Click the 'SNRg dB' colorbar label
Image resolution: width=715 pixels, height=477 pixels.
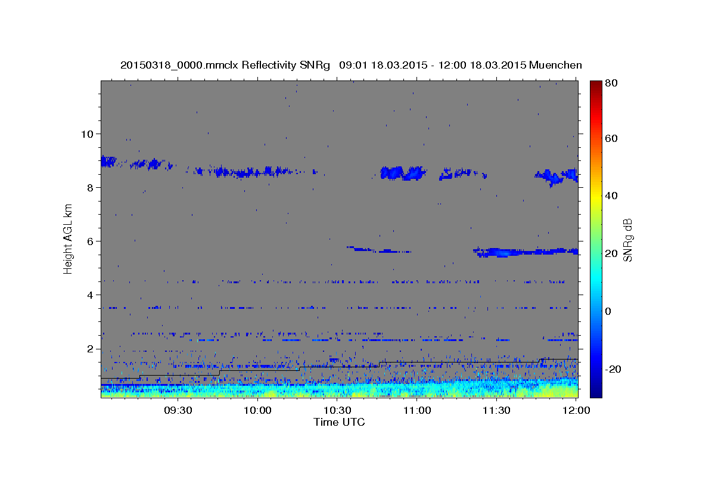pos(627,240)
